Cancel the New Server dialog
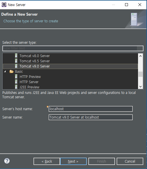The image size is (147, 169). (130, 161)
